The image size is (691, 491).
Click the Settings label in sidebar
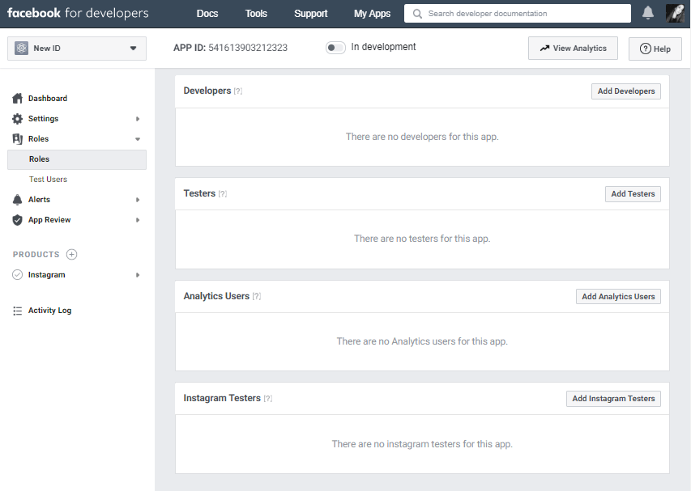click(x=43, y=118)
